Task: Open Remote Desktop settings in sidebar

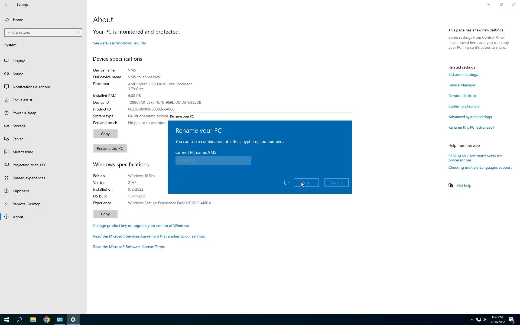Action: [x=26, y=204]
